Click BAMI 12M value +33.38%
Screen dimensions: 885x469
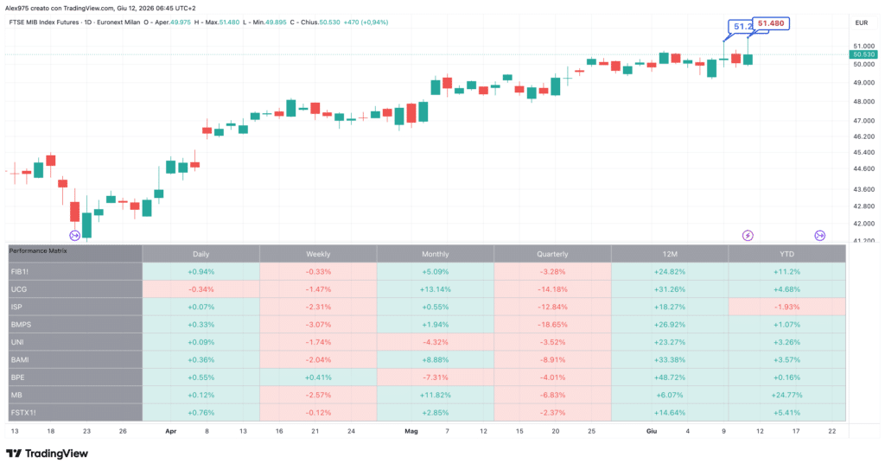pos(670,359)
